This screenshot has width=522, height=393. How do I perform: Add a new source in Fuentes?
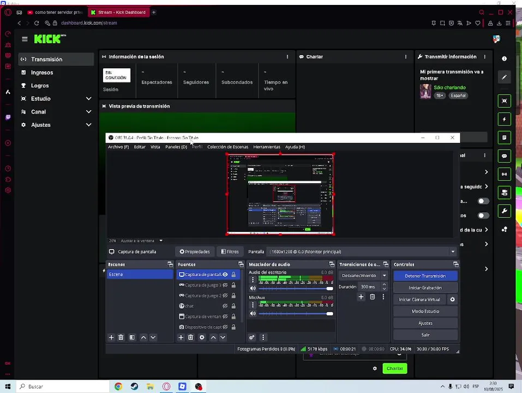click(x=181, y=337)
